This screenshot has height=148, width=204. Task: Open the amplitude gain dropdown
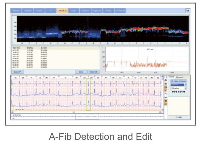185,88
